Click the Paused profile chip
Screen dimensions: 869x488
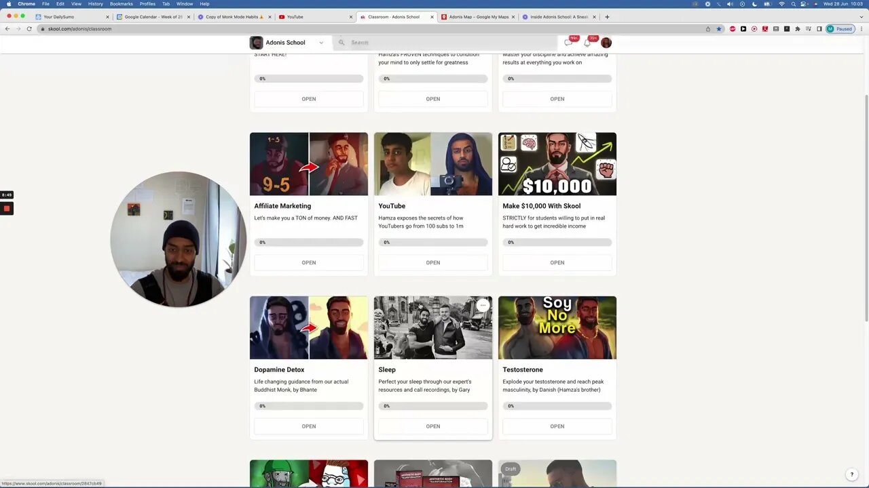(x=840, y=29)
